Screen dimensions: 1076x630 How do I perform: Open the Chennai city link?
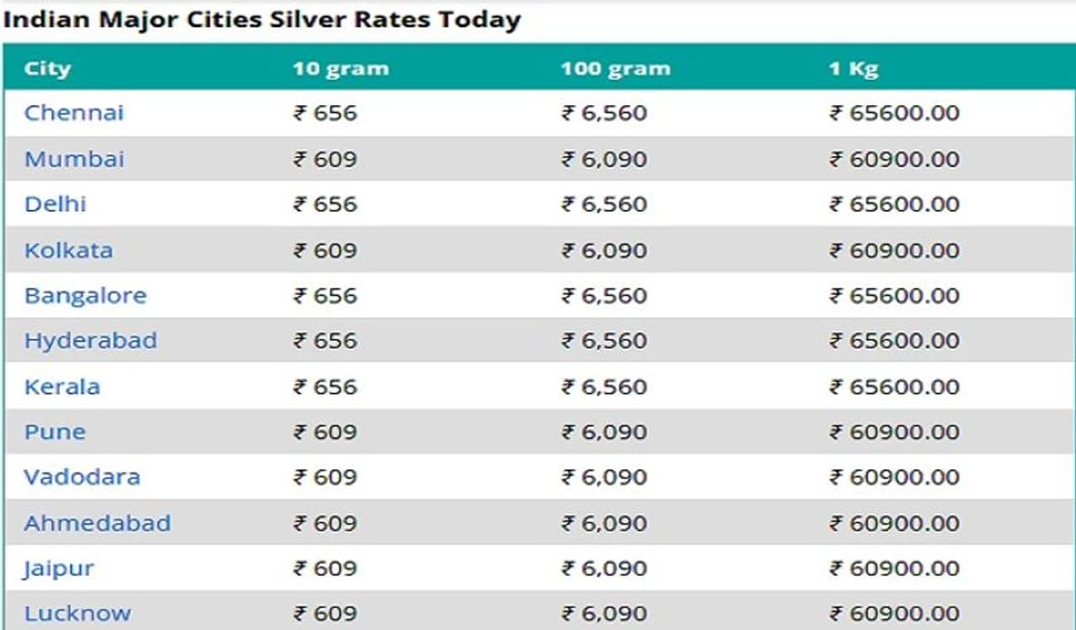(74, 113)
